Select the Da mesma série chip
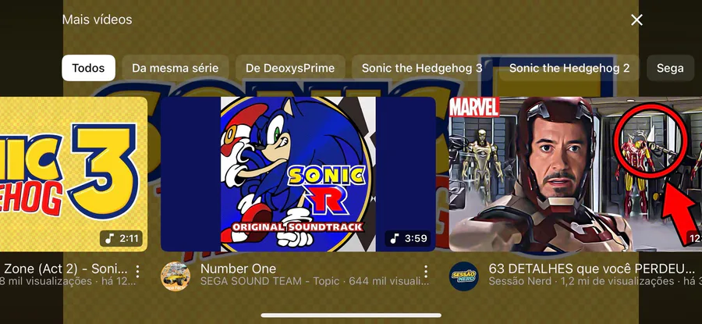The height and width of the screenshot is (324, 702). (x=175, y=68)
